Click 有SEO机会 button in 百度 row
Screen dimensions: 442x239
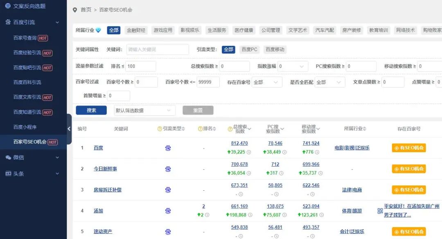409,148
